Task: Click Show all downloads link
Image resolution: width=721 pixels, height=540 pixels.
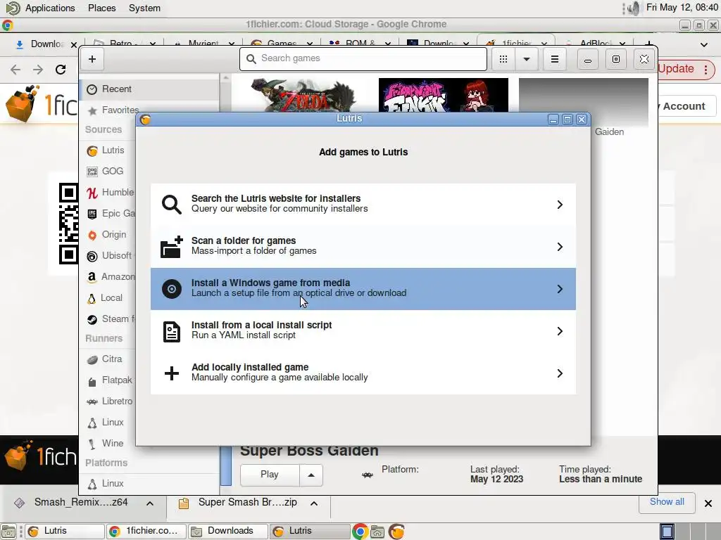Action: click(x=667, y=502)
